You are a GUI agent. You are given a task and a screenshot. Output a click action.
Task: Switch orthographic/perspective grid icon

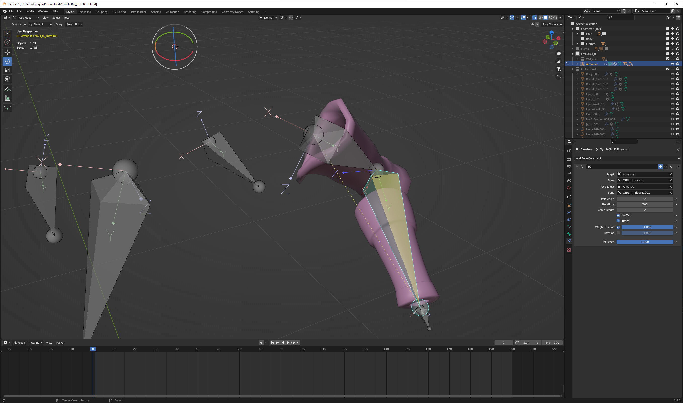[559, 76]
